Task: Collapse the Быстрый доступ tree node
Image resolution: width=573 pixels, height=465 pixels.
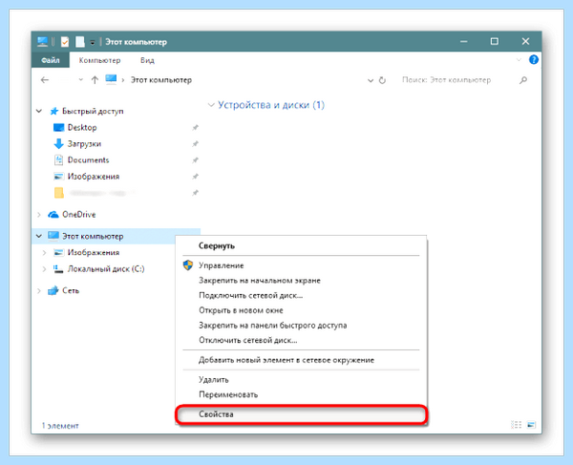Action: pos(39,111)
